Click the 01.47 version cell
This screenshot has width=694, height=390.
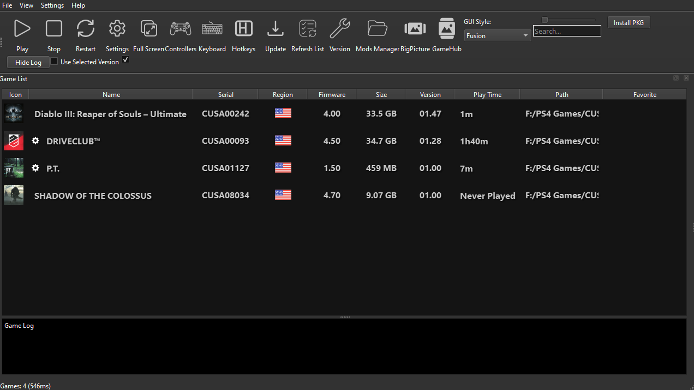430,114
